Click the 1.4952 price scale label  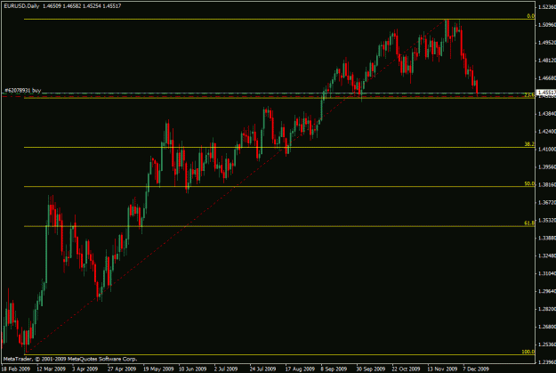point(547,43)
